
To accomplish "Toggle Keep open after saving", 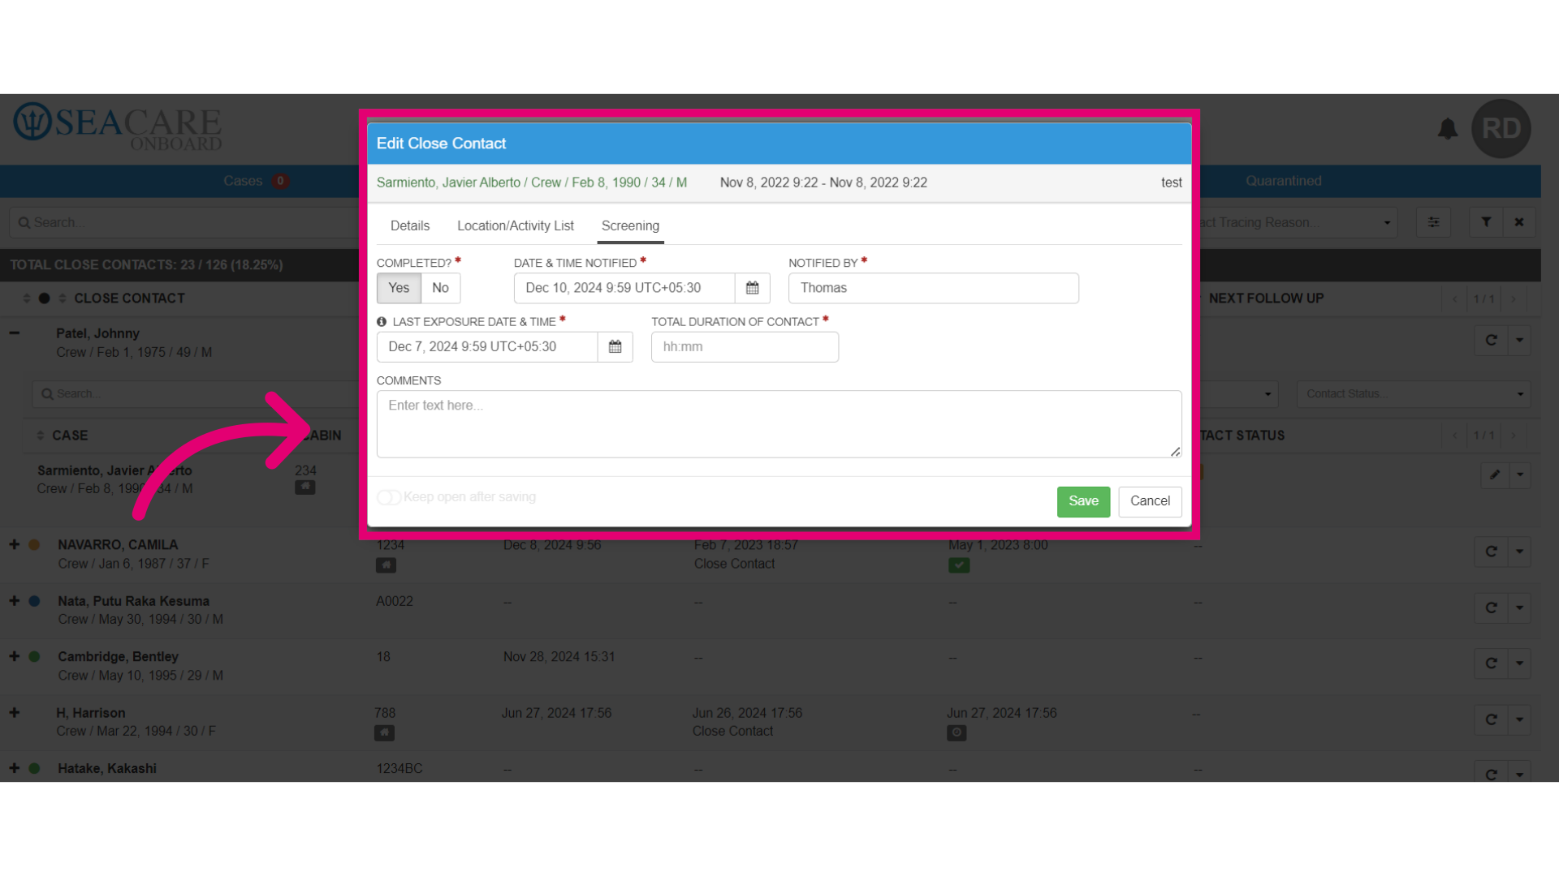I will [x=389, y=497].
